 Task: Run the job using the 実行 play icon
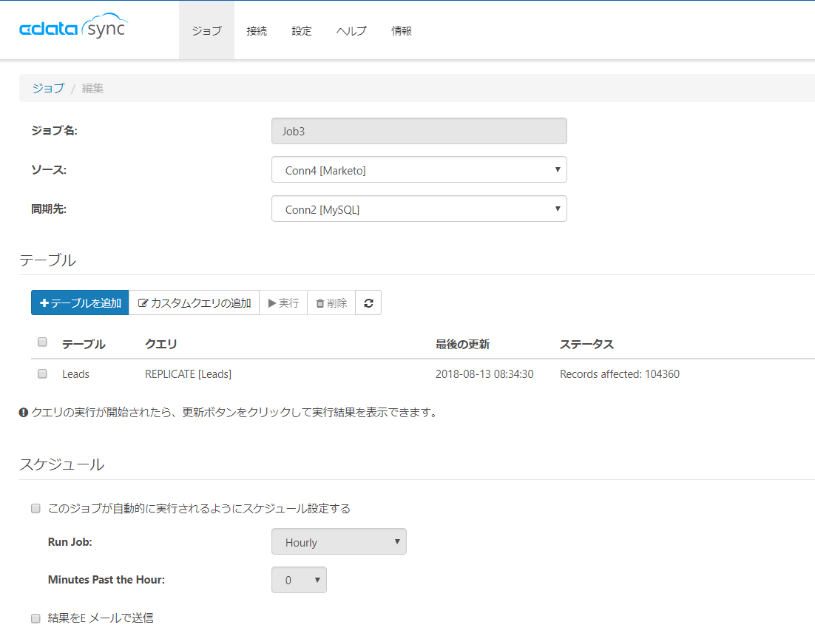pyautogui.click(x=272, y=302)
